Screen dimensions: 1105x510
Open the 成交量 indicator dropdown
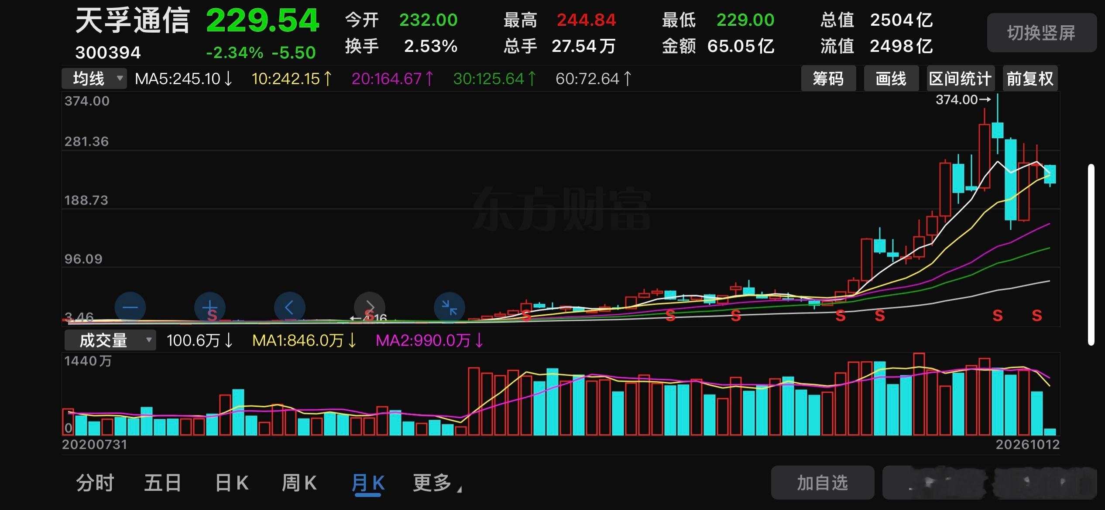(x=110, y=340)
